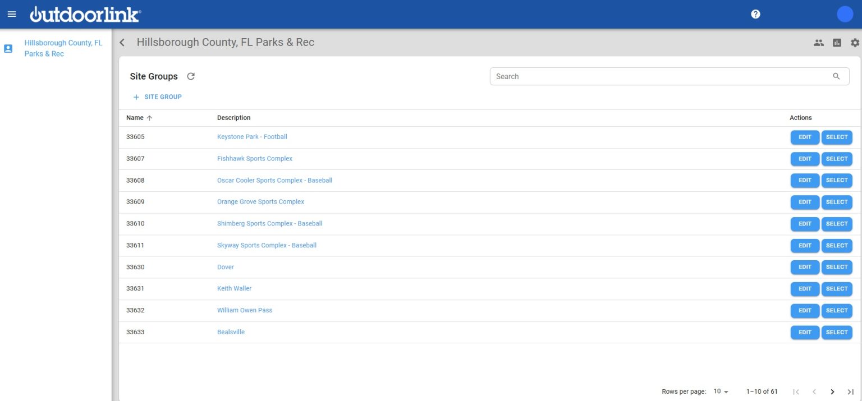862x401 pixels.
Task: Select Hillsborough County account in sidebar
Action: pyautogui.click(x=63, y=48)
